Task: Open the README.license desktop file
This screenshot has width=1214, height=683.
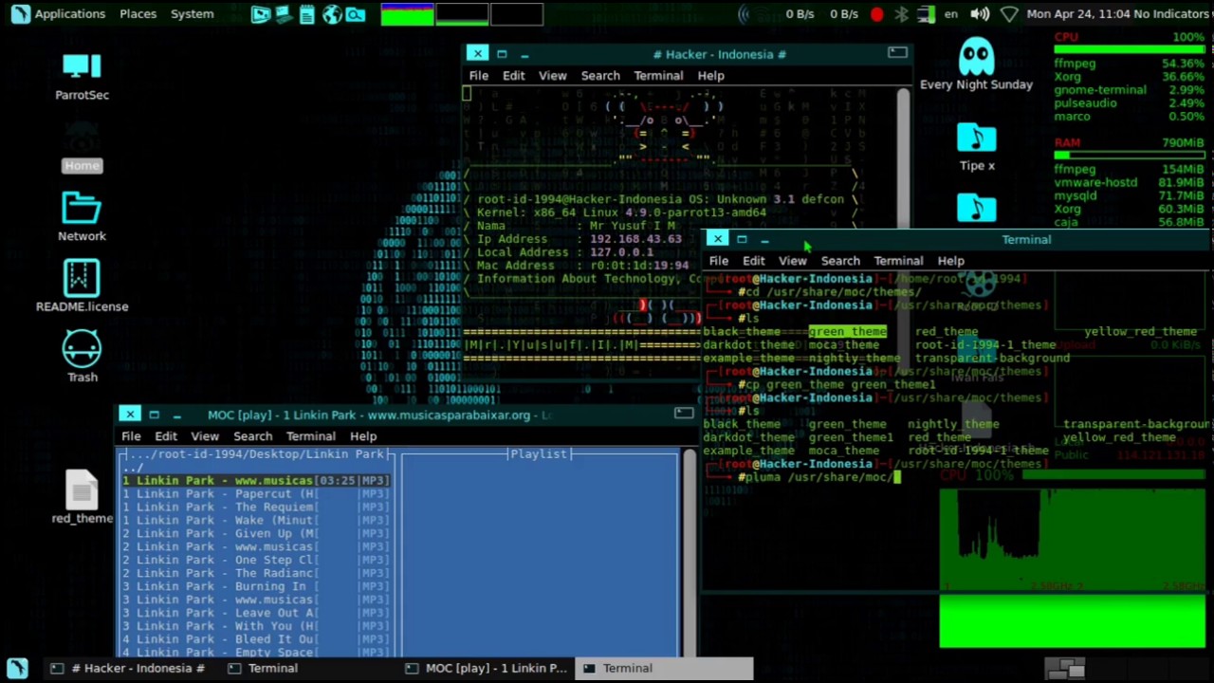Action: (82, 286)
